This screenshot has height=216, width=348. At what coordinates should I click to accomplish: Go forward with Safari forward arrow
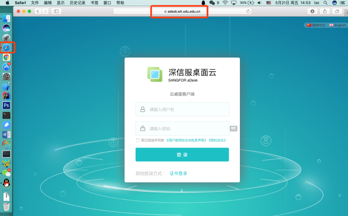tap(45, 11)
